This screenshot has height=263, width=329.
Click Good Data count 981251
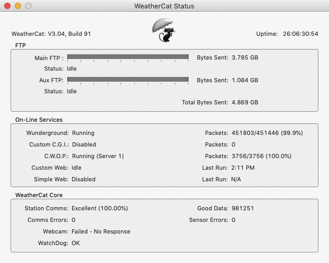pos(243,208)
